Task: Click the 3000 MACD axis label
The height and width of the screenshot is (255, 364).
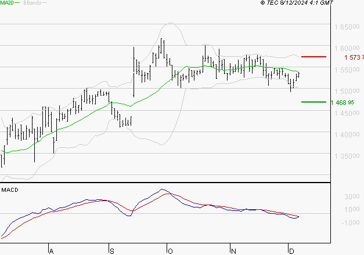Action: pos(352,197)
